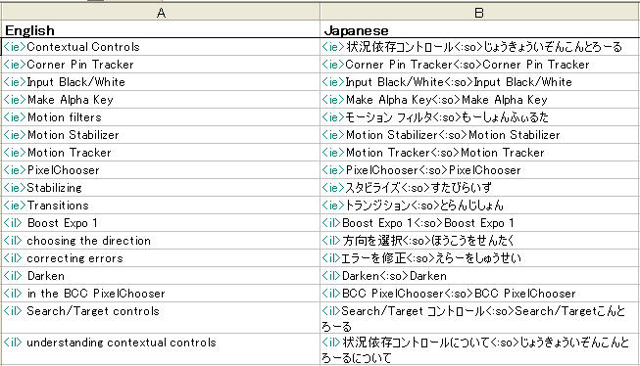The height and width of the screenshot is (366, 640).
Task: Select column A header
Action: [x=161, y=13]
